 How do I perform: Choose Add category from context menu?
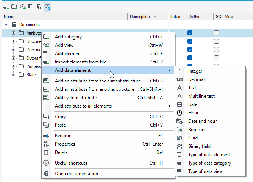pyautogui.click(x=108, y=37)
